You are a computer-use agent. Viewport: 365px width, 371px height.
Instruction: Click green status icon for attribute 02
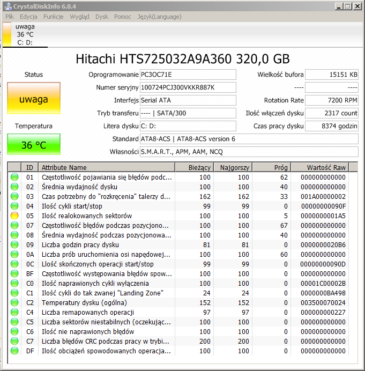(x=14, y=187)
